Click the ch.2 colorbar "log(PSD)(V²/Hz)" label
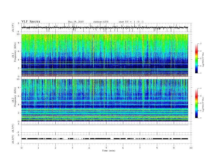 click(203, 104)
